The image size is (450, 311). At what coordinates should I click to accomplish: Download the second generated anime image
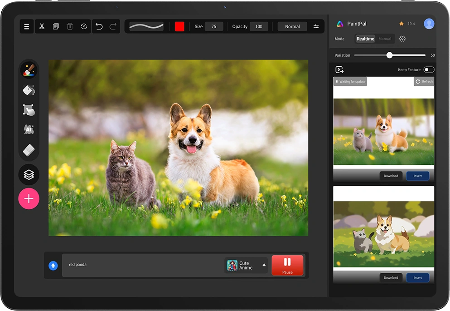(x=391, y=277)
